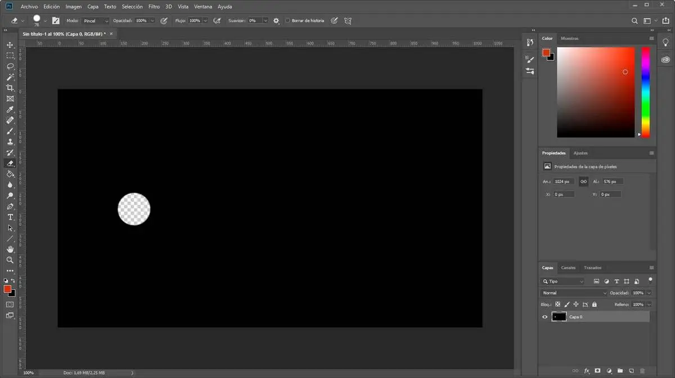Toggle pressure for opacity next to Opacidad

pyautogui.click(x=164, y=21)
